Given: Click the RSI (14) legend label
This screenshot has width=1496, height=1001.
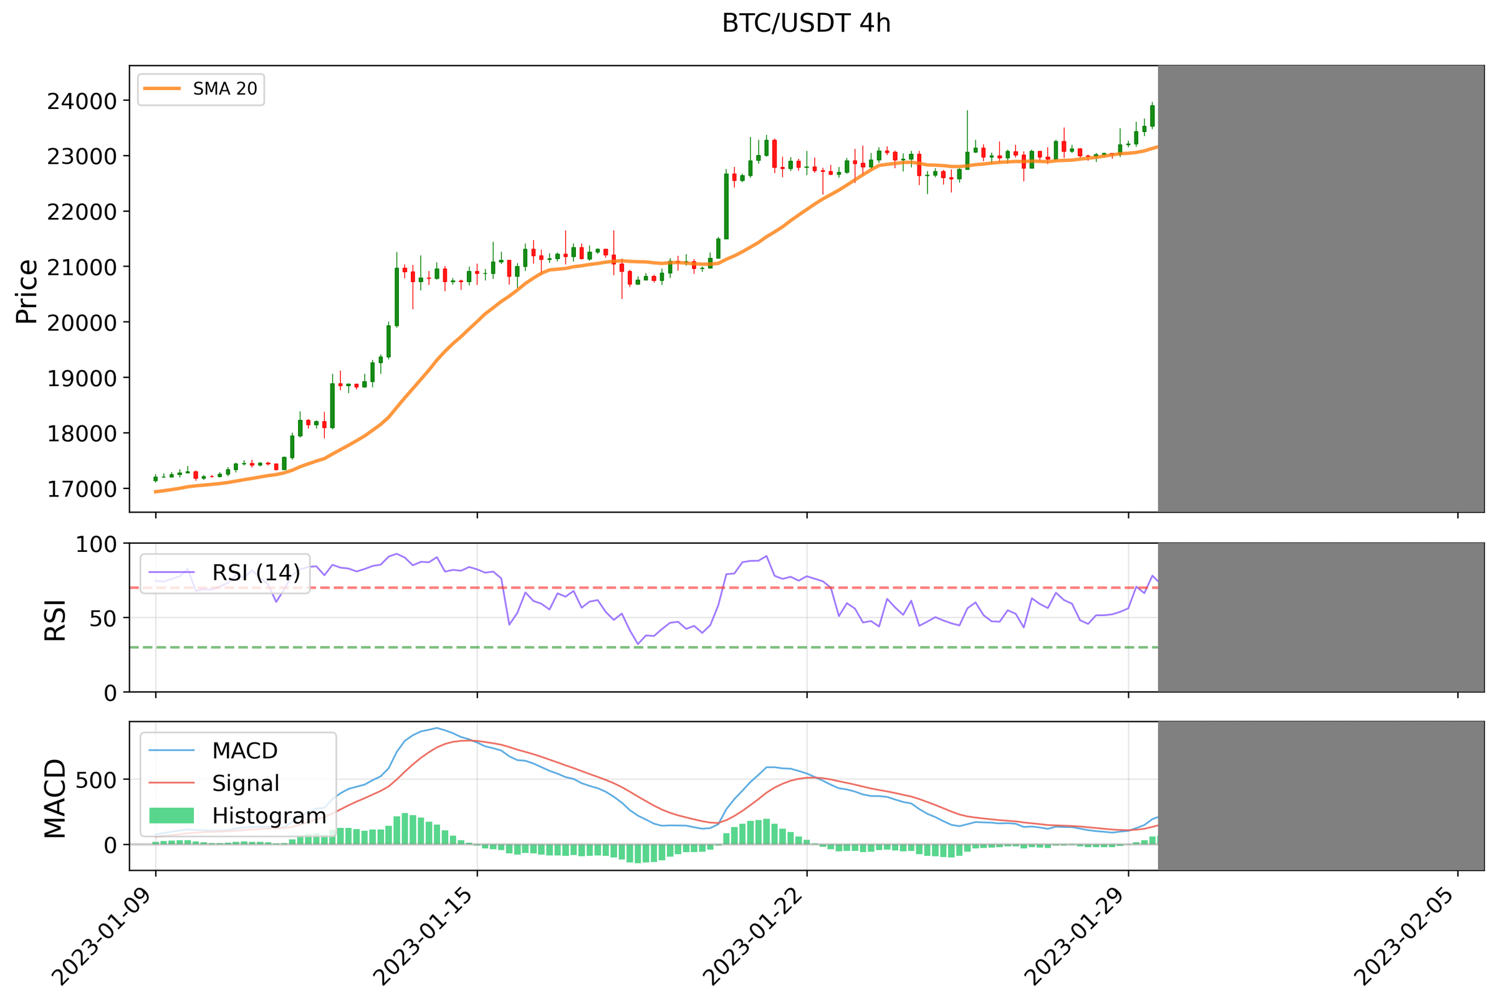Looking at the screenshot, I should 256,572.
